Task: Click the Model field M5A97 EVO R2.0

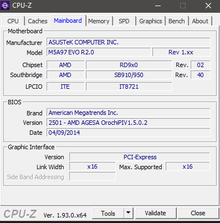Action: point(99,52)
